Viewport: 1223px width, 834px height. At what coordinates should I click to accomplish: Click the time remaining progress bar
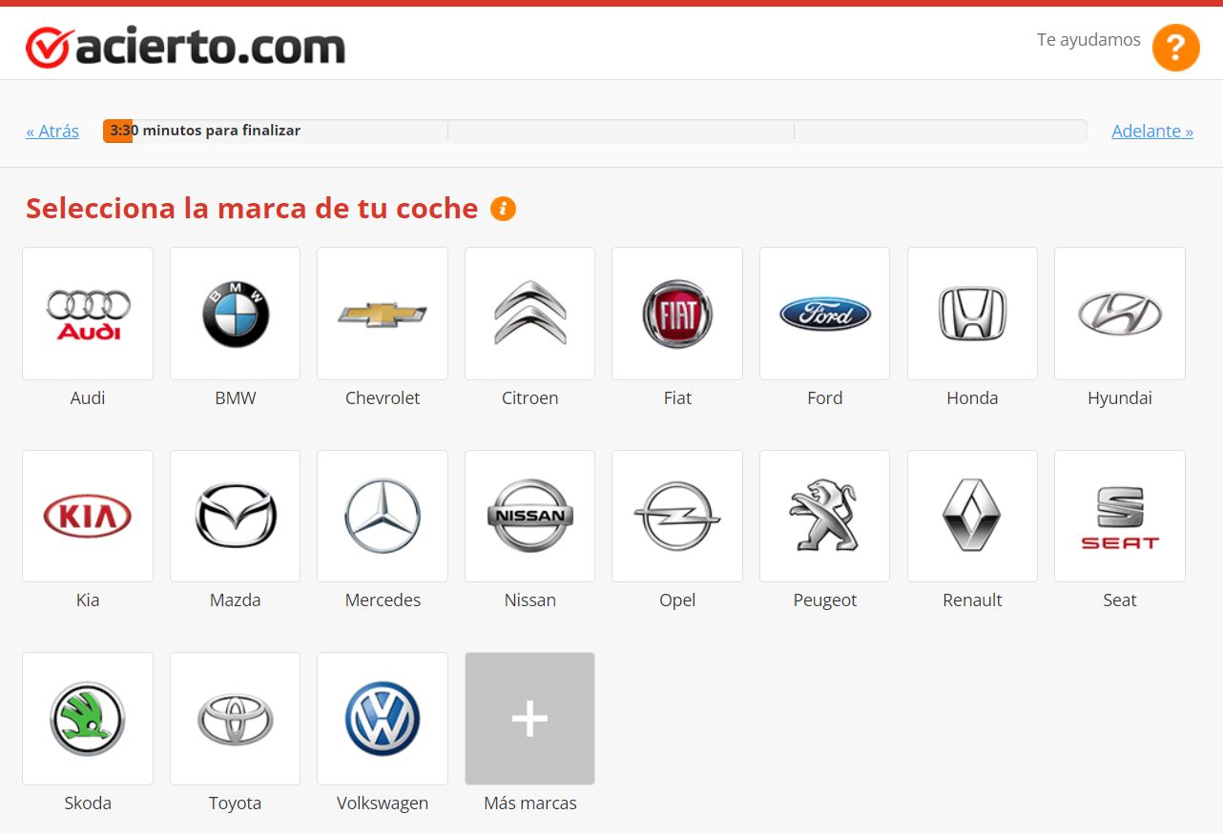(x=594, y=132)
